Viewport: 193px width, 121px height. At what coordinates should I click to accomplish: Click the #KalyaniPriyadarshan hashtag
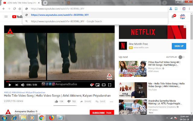click(x=35, y=92)
